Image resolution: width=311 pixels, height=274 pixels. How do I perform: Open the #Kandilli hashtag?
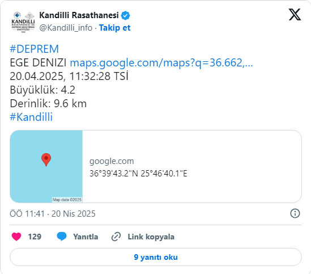point(31,117)
